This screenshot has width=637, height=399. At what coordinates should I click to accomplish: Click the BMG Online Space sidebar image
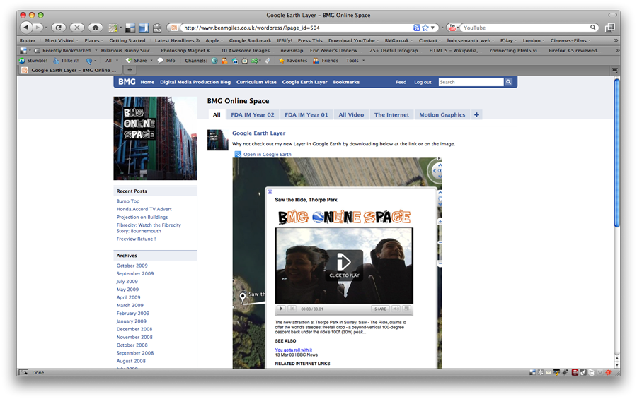[155, 138]
